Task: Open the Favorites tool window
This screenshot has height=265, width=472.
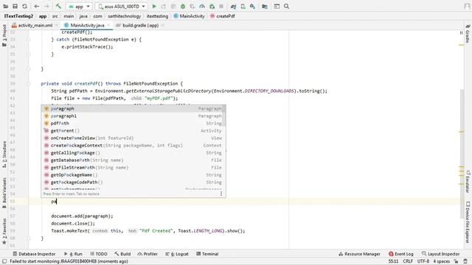Action: (4, 231)
